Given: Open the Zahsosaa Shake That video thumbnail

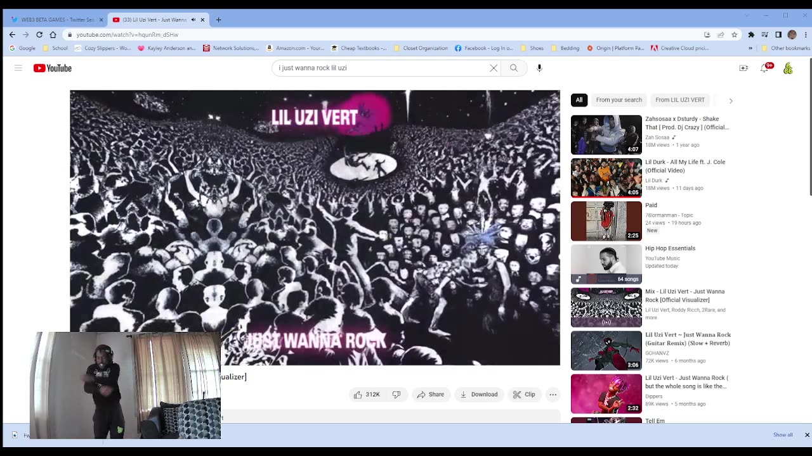Looking at the screenshot, I should pyautogui.click(x=606, y=135).
